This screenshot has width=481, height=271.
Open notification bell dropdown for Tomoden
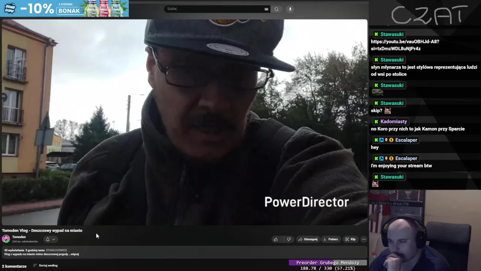[x=50, y=239]
